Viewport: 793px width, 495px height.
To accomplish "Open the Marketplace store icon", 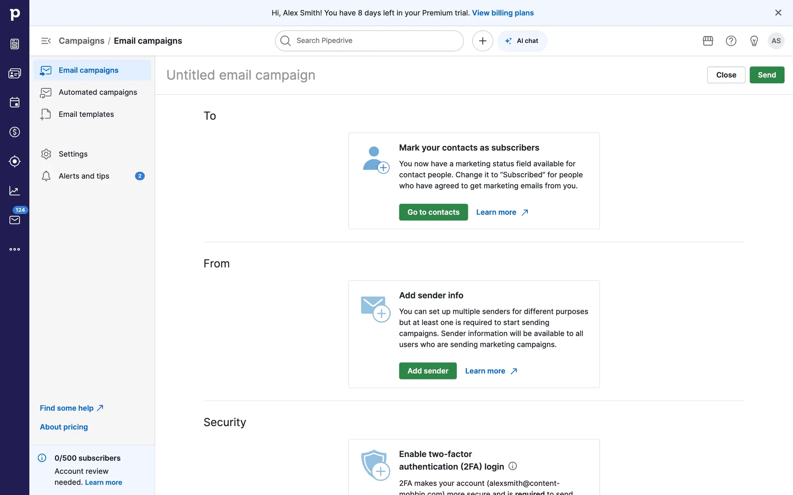I will tap(708, 41).
